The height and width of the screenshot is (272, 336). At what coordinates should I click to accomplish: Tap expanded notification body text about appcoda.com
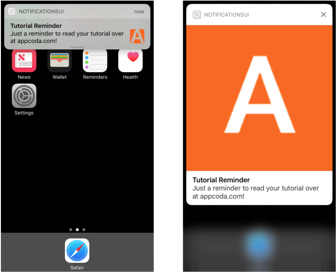coord(255,192)
